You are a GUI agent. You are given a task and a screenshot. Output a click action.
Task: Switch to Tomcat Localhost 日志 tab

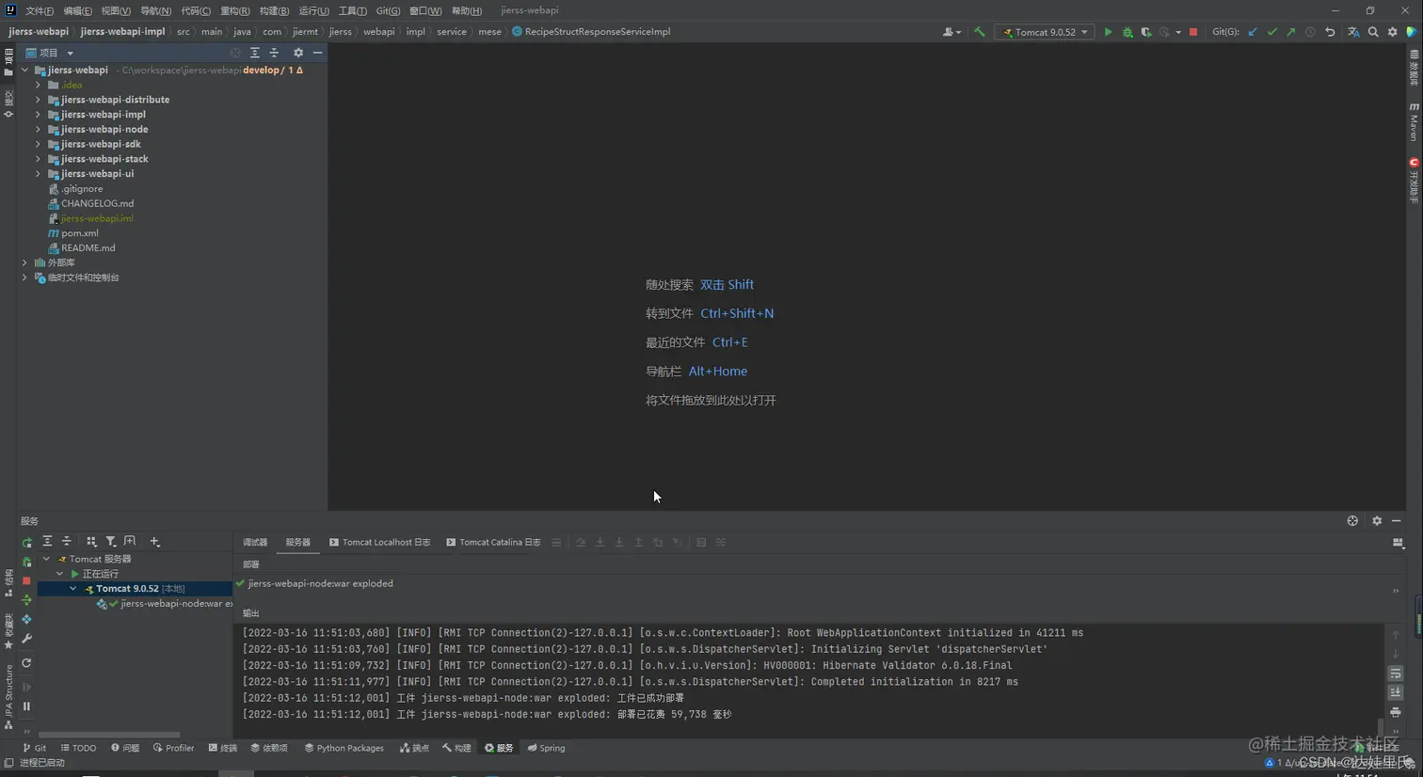tap(379, 543)
